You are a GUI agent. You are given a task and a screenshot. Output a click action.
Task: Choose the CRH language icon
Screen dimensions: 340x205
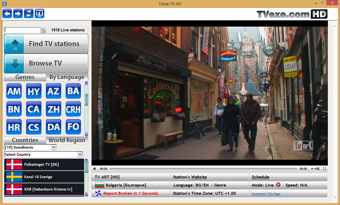click(73, 109)
